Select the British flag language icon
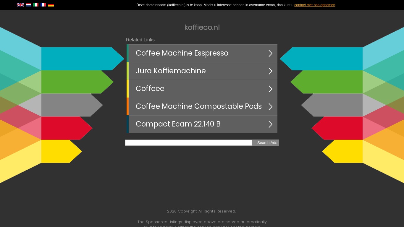 (20, 5)
